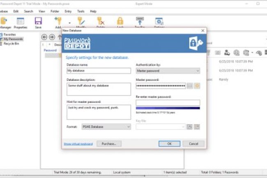
Task: Click the password strength bar
Action: coord(168,108)
